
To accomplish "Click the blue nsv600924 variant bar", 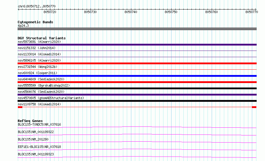I will [x=137, y=76].
